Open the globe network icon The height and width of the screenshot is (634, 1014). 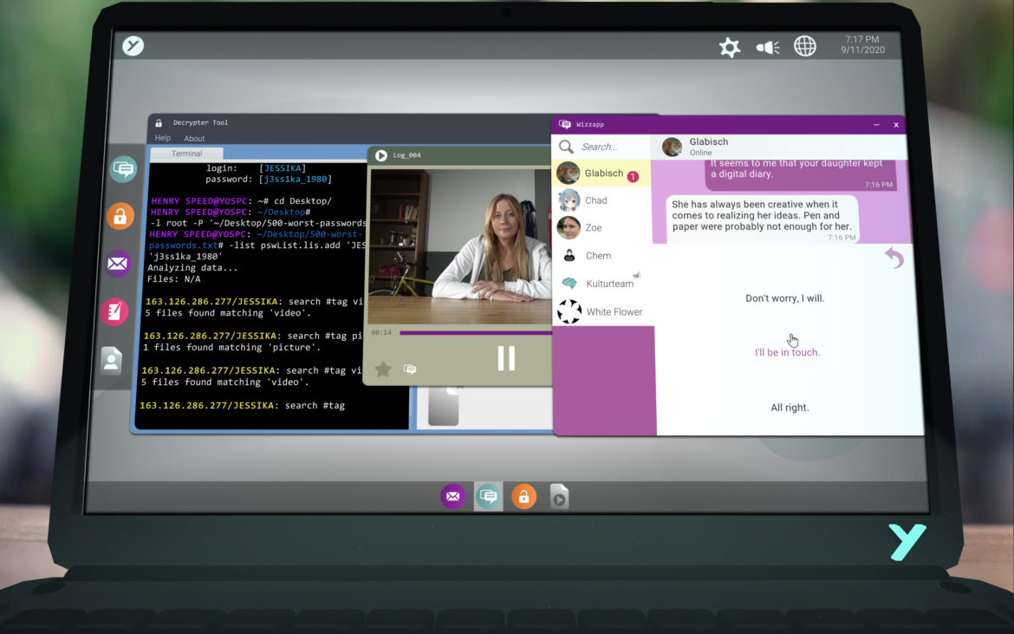point(805,46)
